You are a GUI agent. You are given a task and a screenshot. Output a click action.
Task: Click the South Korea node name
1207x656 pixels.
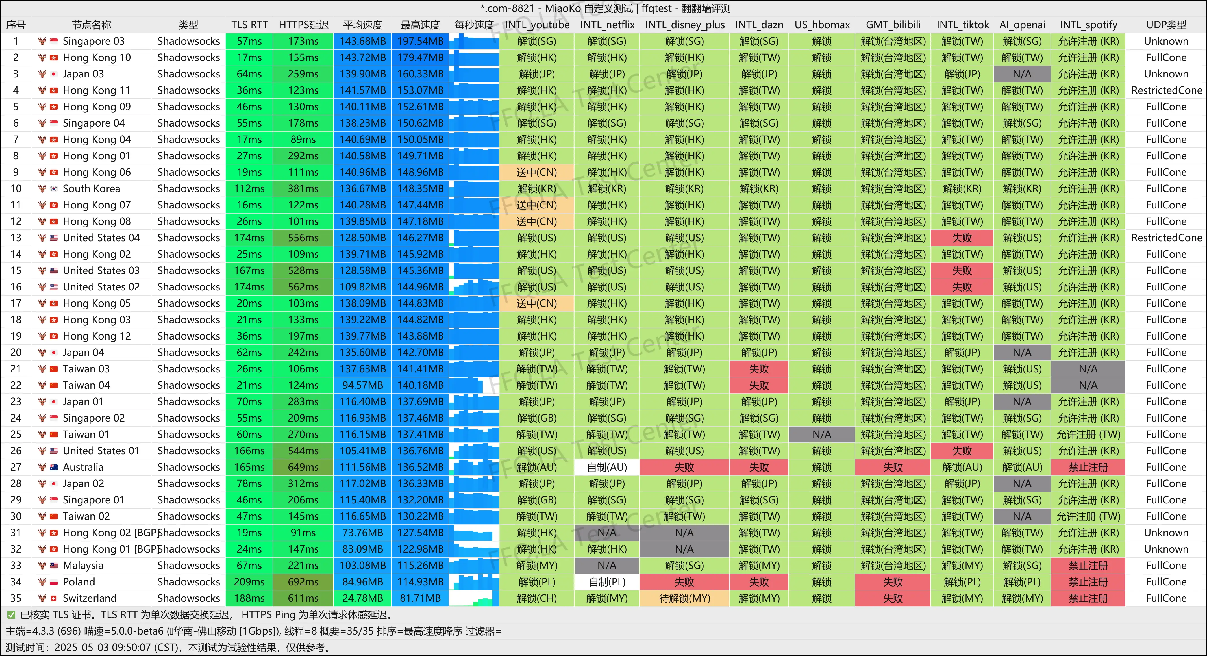pyautogui.click(x=91, y=189)
